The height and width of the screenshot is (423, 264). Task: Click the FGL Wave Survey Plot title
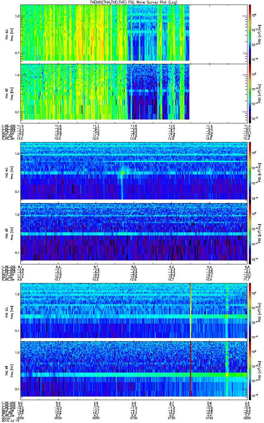point(134,2)
